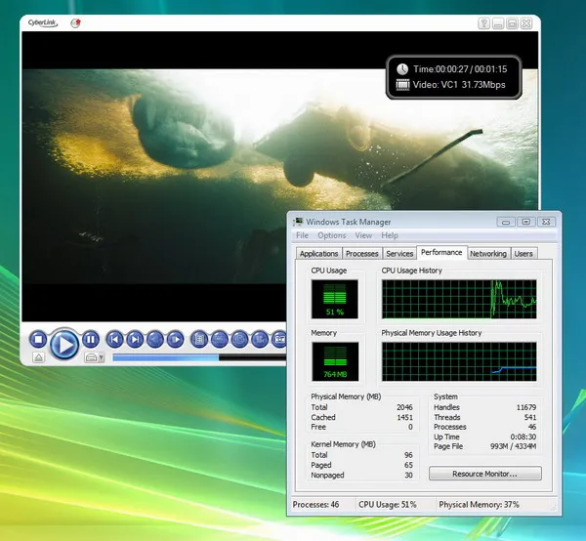
Task: Click the Cached value 1451
Action: pos(404,417)
